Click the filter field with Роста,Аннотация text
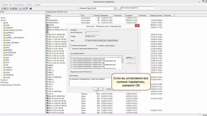Image resolution: width=207 pixels, height=116 pixels. pos(129,8)
